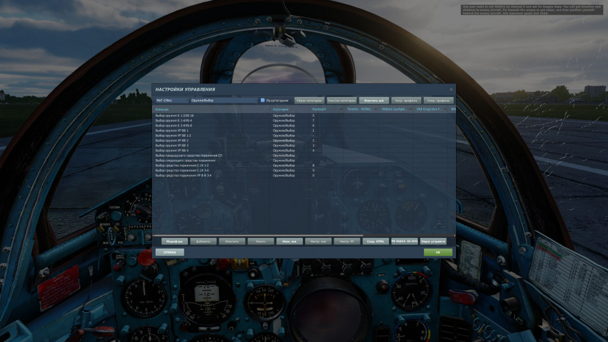Screen dimensions: 608x342
Task: Click the horizontal scrollbar under the bindings table
Action: 259,236
